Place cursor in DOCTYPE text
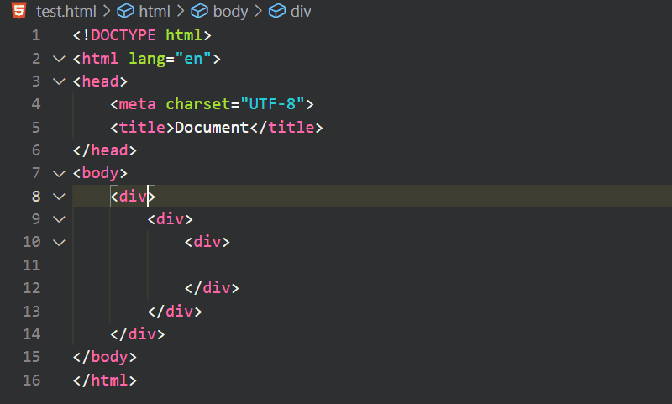This screenshot has width=672, height=404. 123,35
